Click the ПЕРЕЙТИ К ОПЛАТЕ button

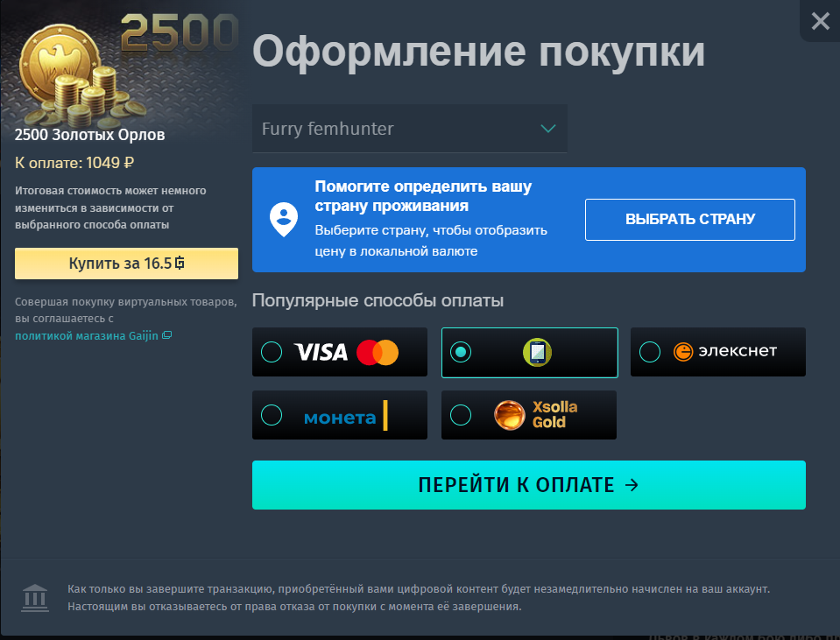tap(529, 485)
